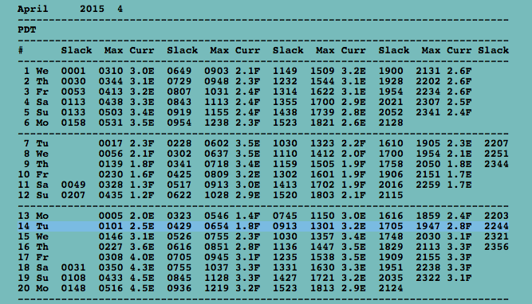This screenshot has height=304, width=532.
Task: Click '13 Mo' day label
Action: tap(33, 216)
